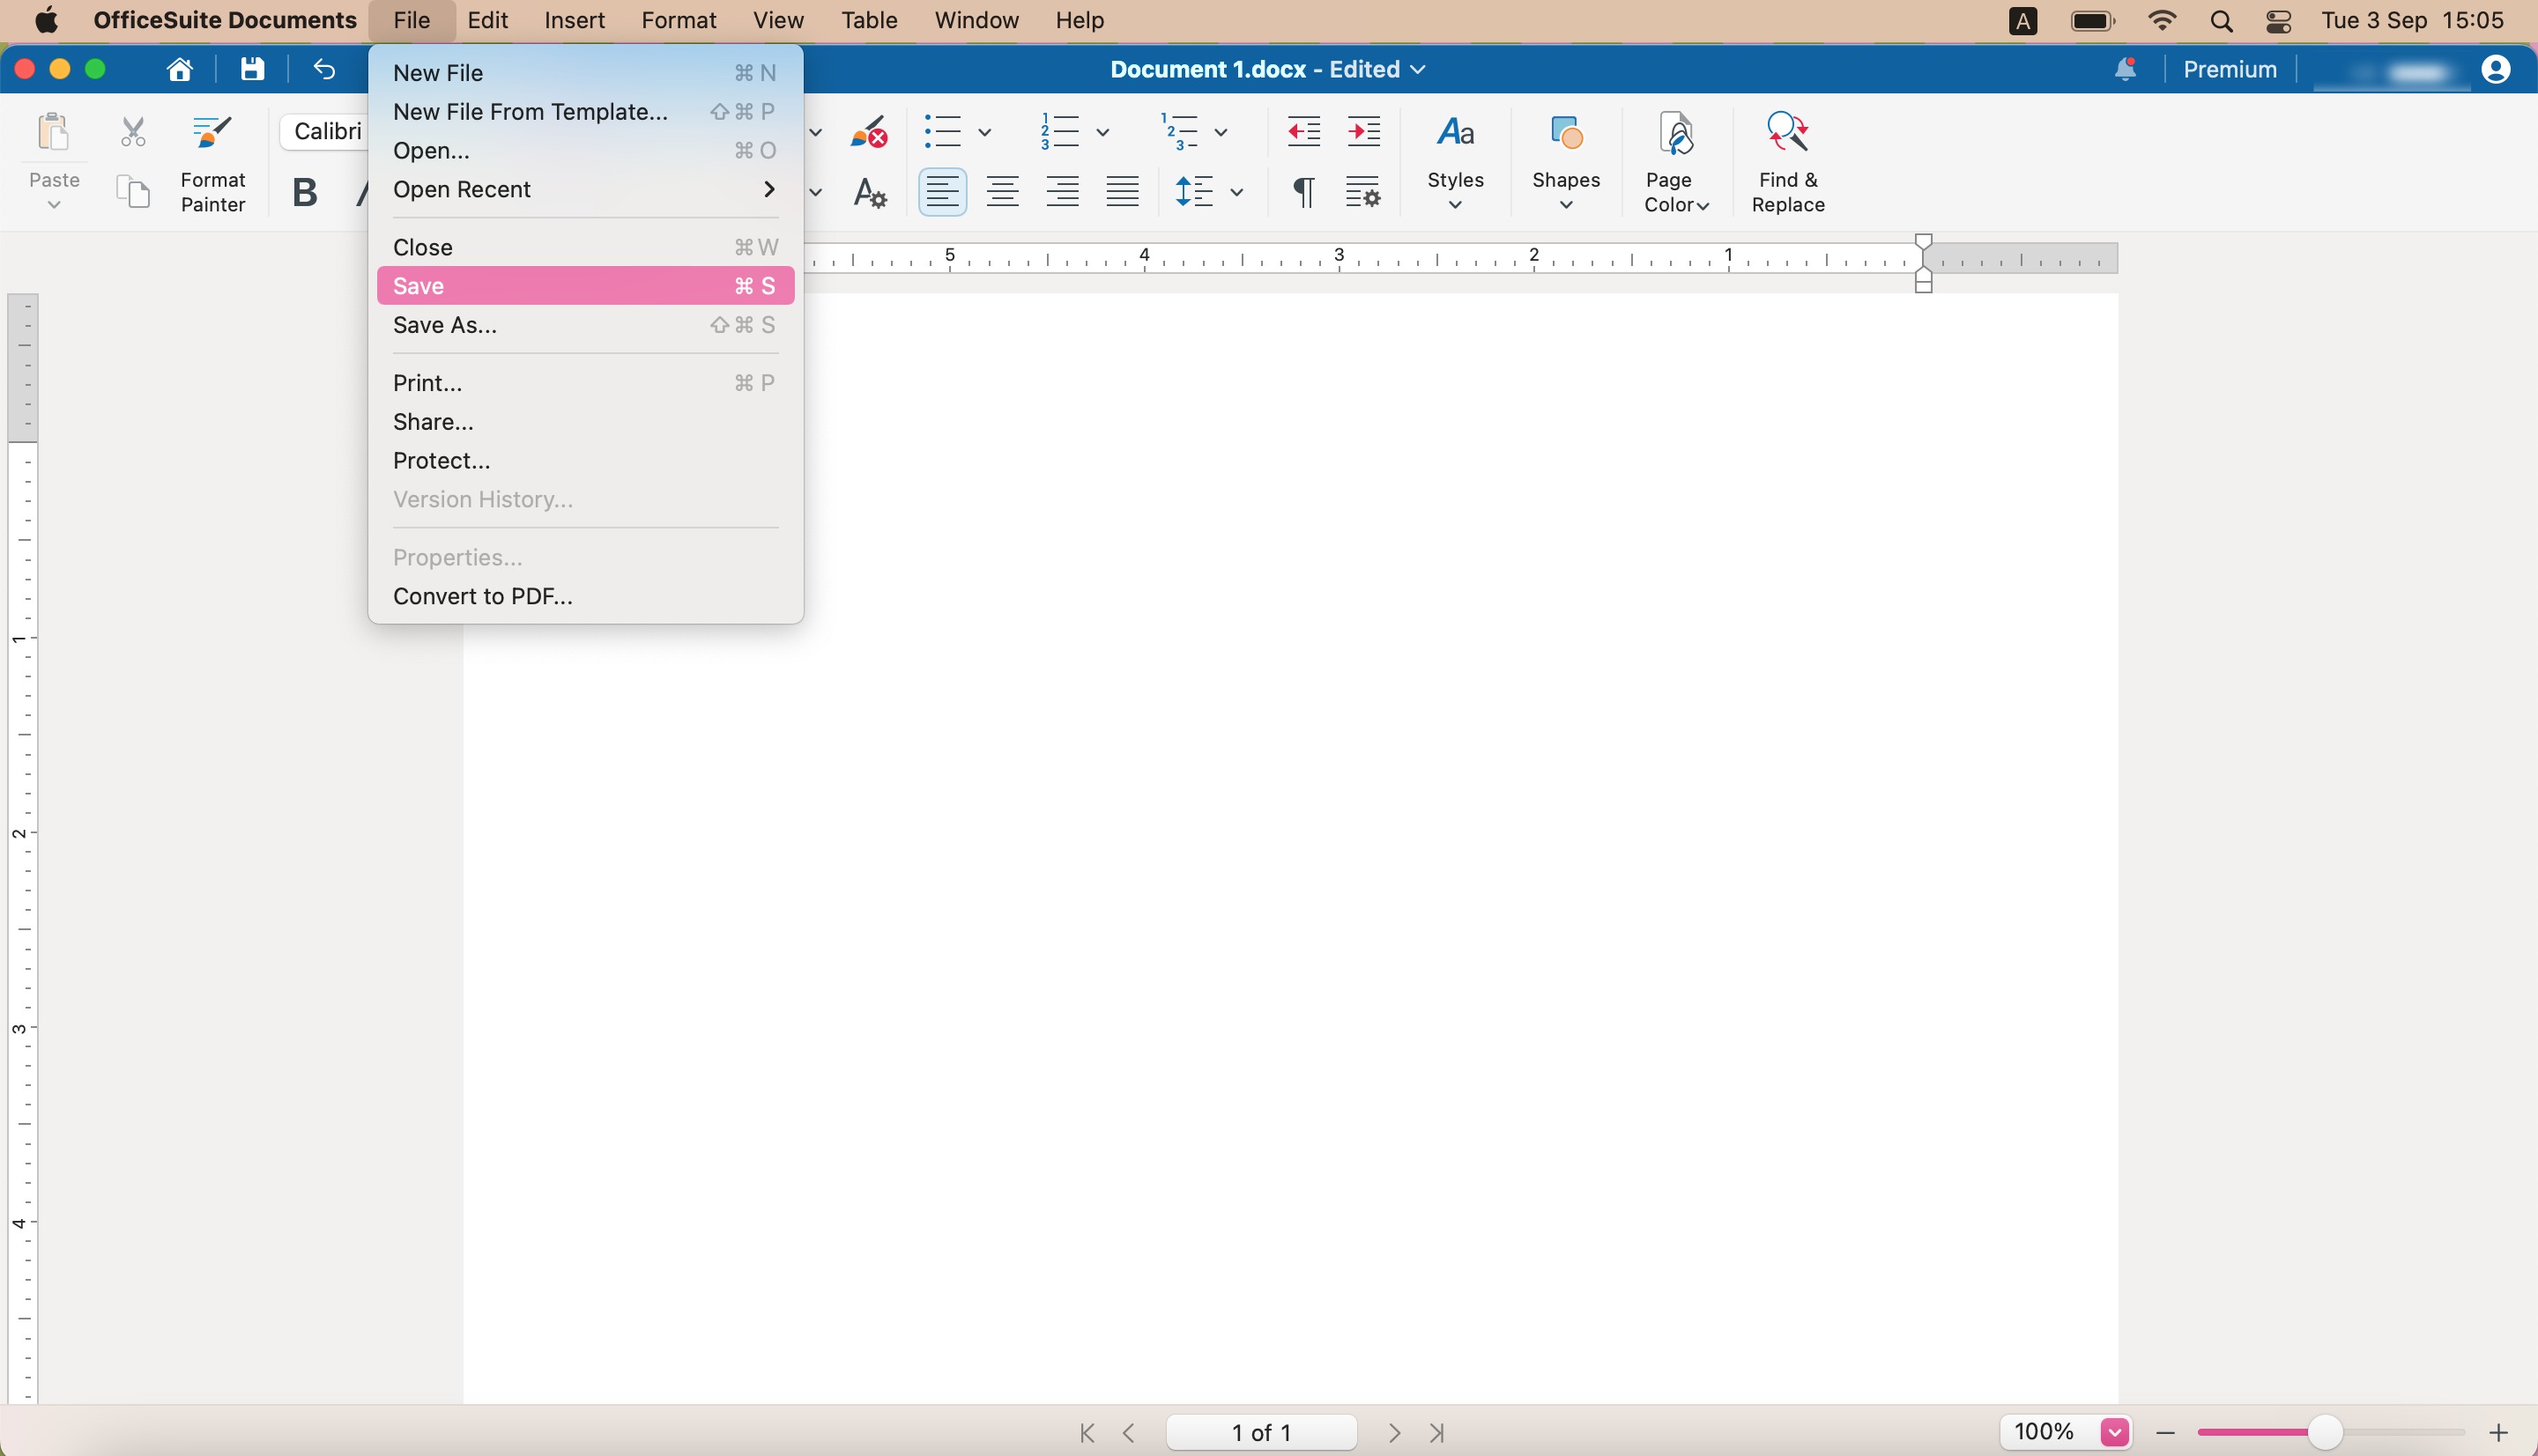The height and width of the screenshot is (1456, 2538).
Task: Go to the next page arrow
Action: pos(1394,1432)
